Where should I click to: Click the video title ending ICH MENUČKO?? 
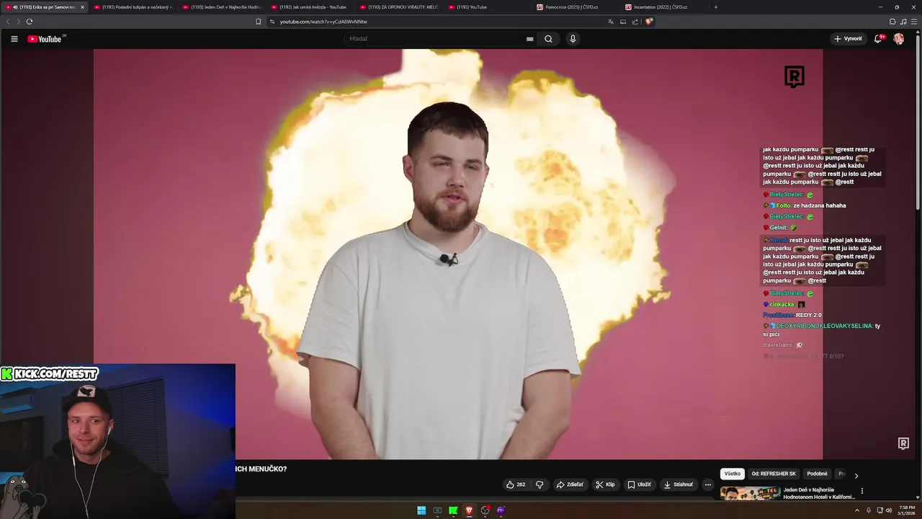261,469
